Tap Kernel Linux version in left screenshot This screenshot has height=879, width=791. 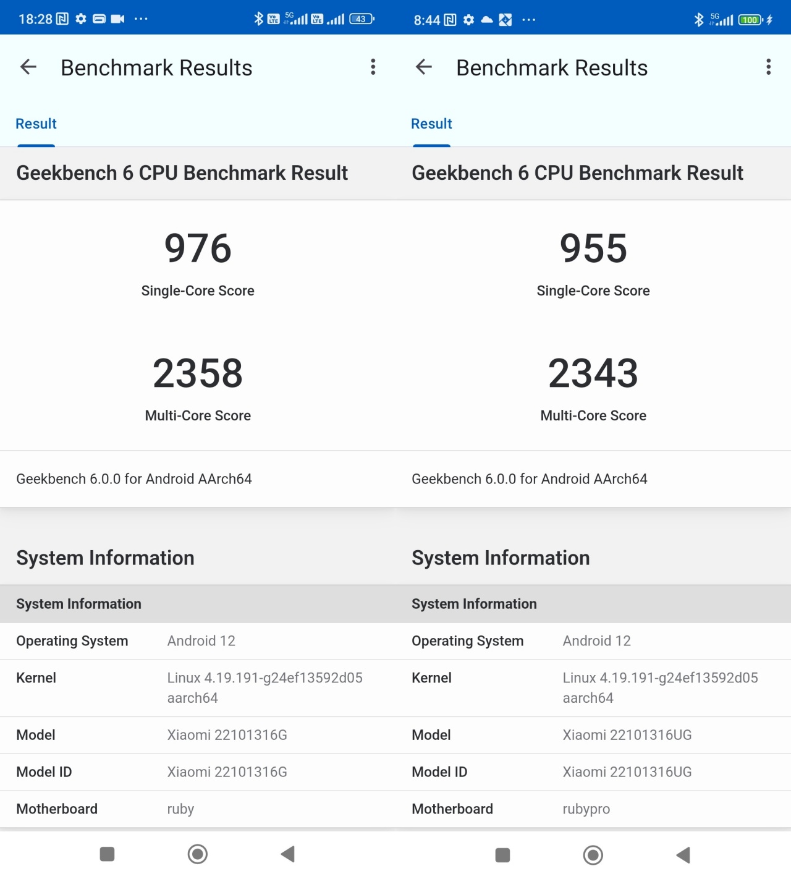pyautogui.click(x=265, y=688)
